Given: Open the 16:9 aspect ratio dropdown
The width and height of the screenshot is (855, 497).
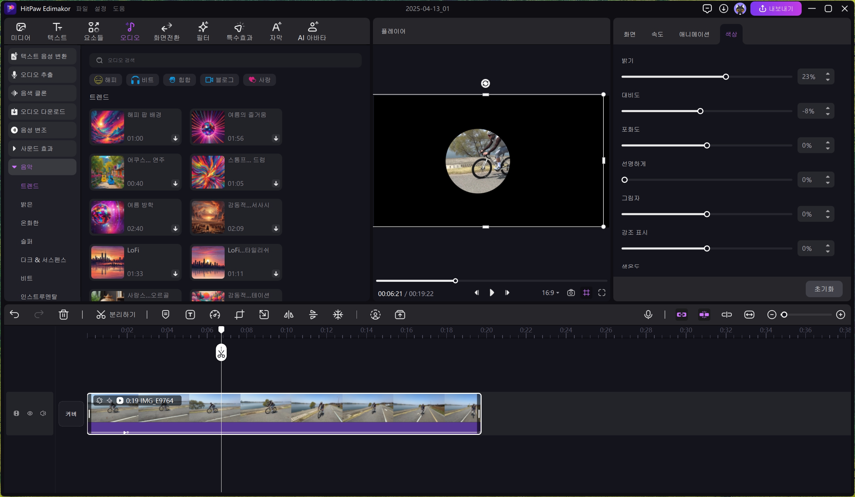Looking at the screenshot, I should [550, 293].
